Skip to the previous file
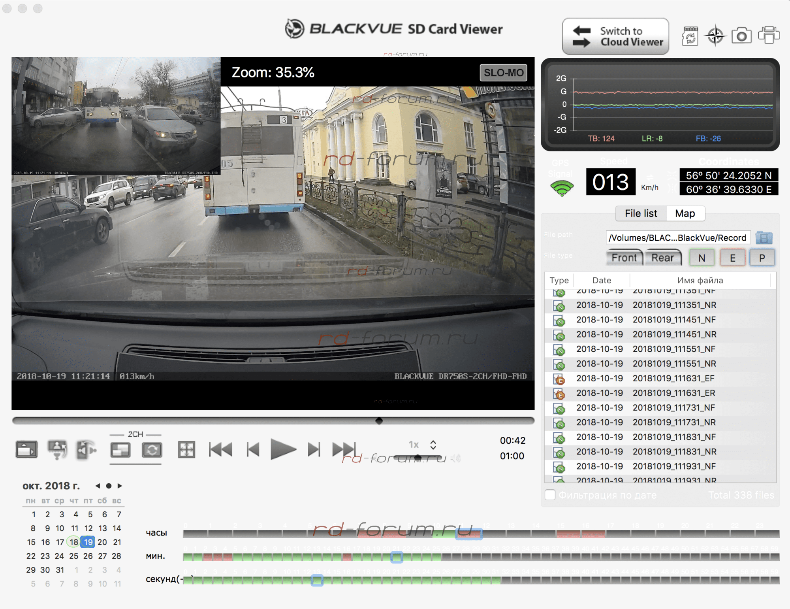This screenshot has width=790, height=609. 220,449
